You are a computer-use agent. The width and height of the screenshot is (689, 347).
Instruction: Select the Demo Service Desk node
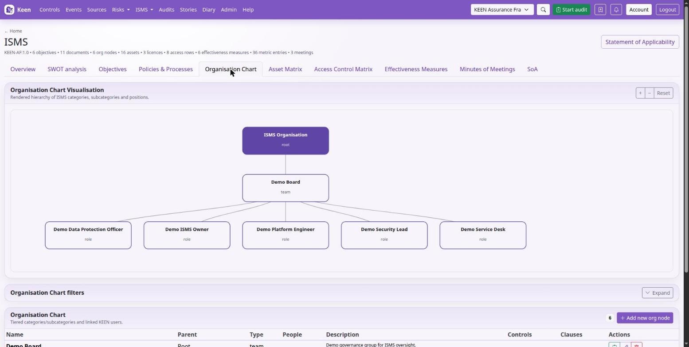[x=483, y=235]
